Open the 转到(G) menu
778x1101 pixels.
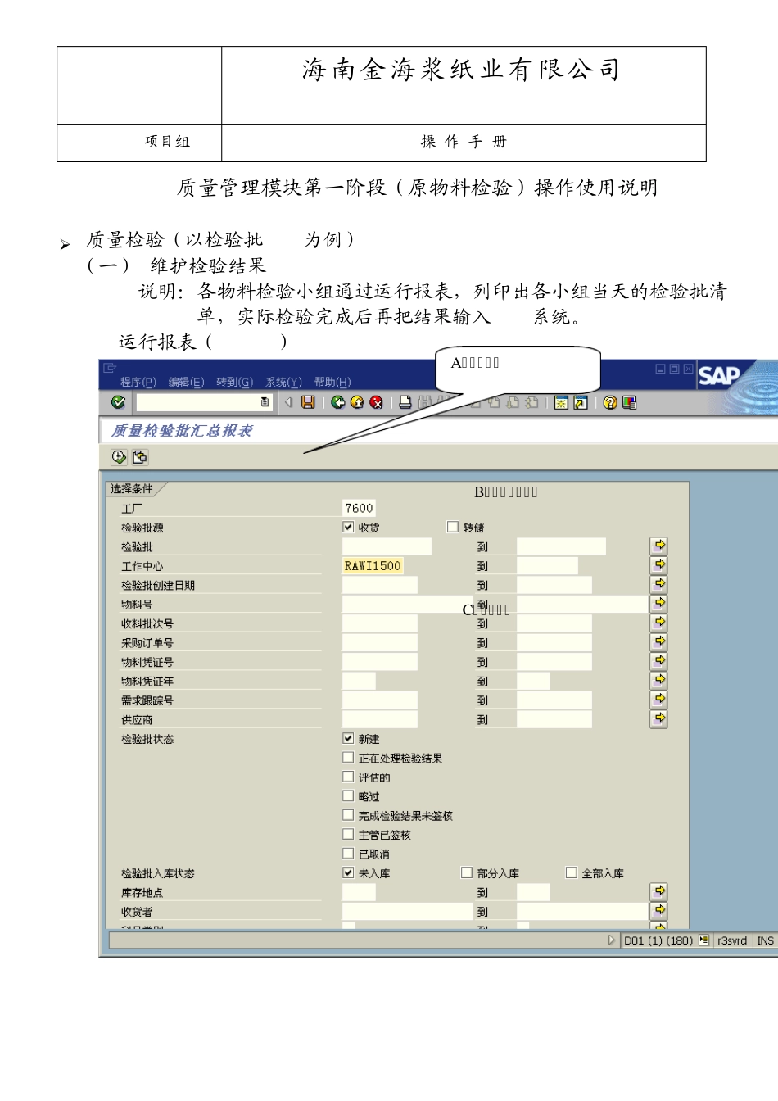(x=235, y=383)
